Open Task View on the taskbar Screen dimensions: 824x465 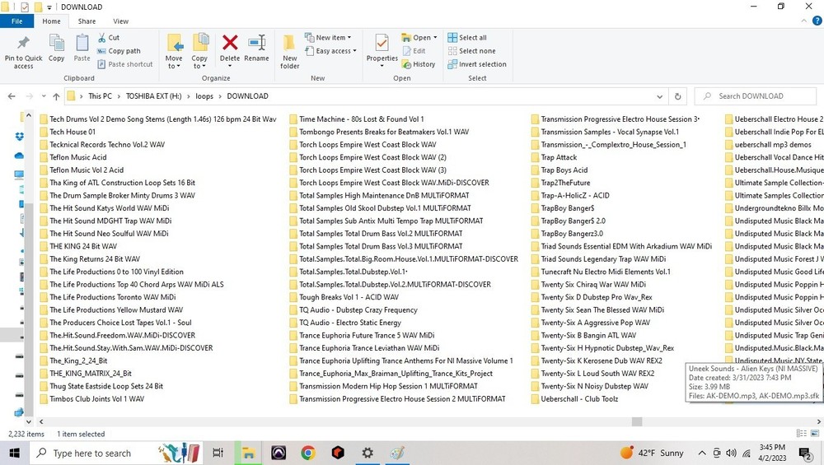tap(218, 453)
